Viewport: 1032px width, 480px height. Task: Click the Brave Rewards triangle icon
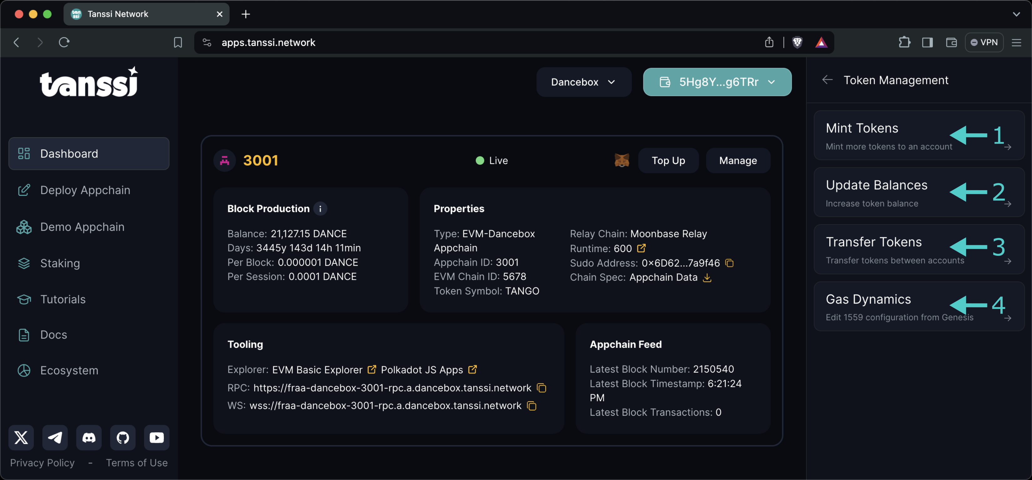[x=821, y=42]
